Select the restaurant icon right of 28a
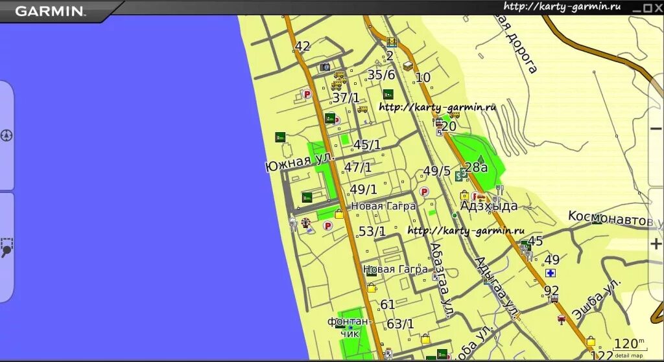 click(500, 189)
